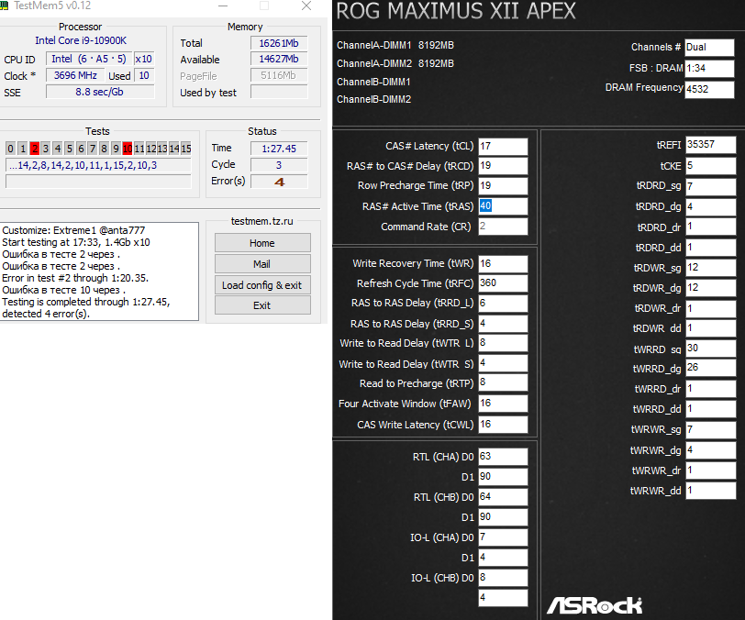Click the tREFI field 35357

pos(710,144)
